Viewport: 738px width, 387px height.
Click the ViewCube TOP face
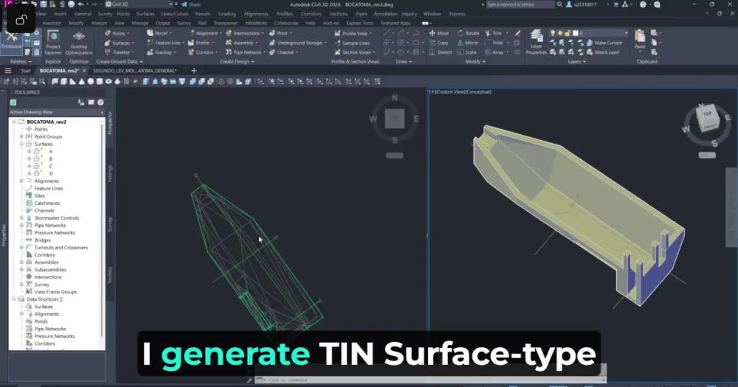click(707, 114)
